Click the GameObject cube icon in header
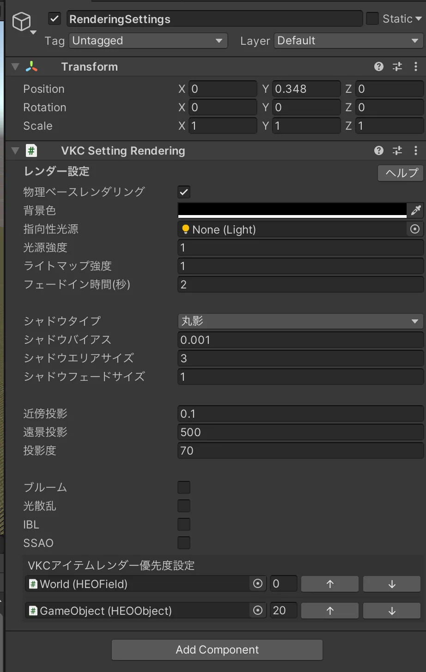 pos(22,22)
